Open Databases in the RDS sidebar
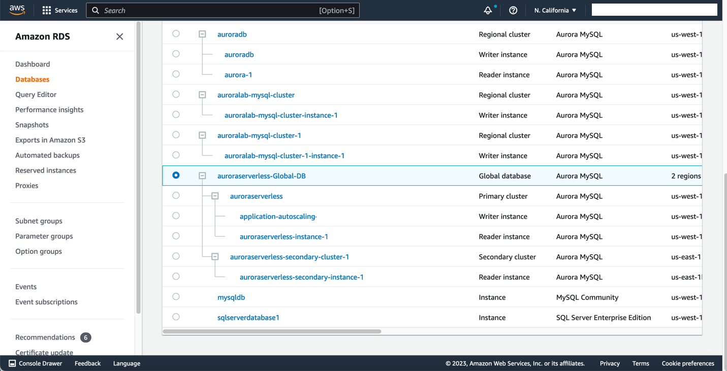Viewport: 727px width, 371px height. click(x=33, y=79)
